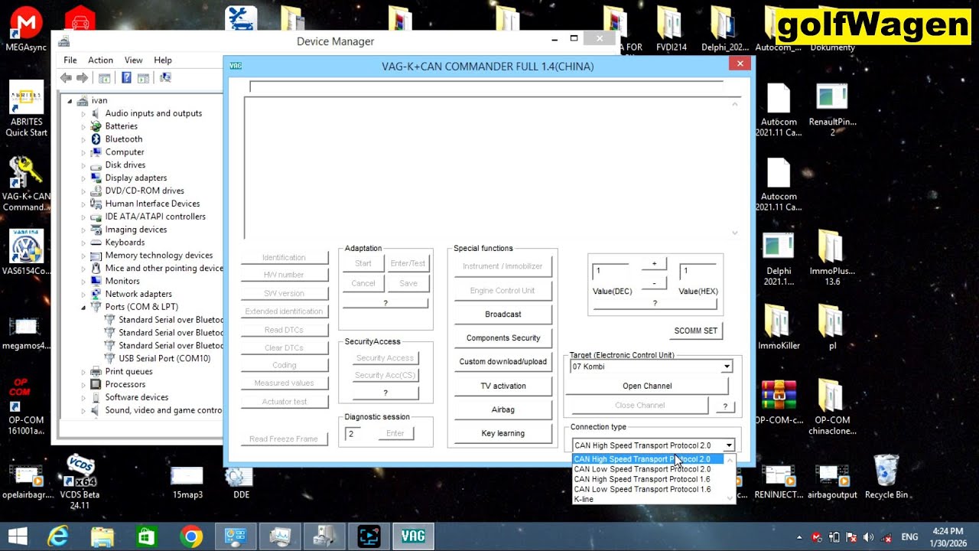The height and width of the screenshot is (551, 979).
Task: Launch Internet Explorer from taskbar
Action: pyautogui.click(x=58, y=536)
